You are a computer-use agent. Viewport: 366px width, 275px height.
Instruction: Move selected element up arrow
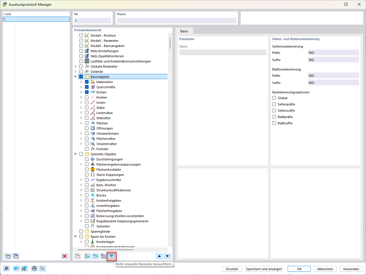pyautogui.click(x=160, y=256)
